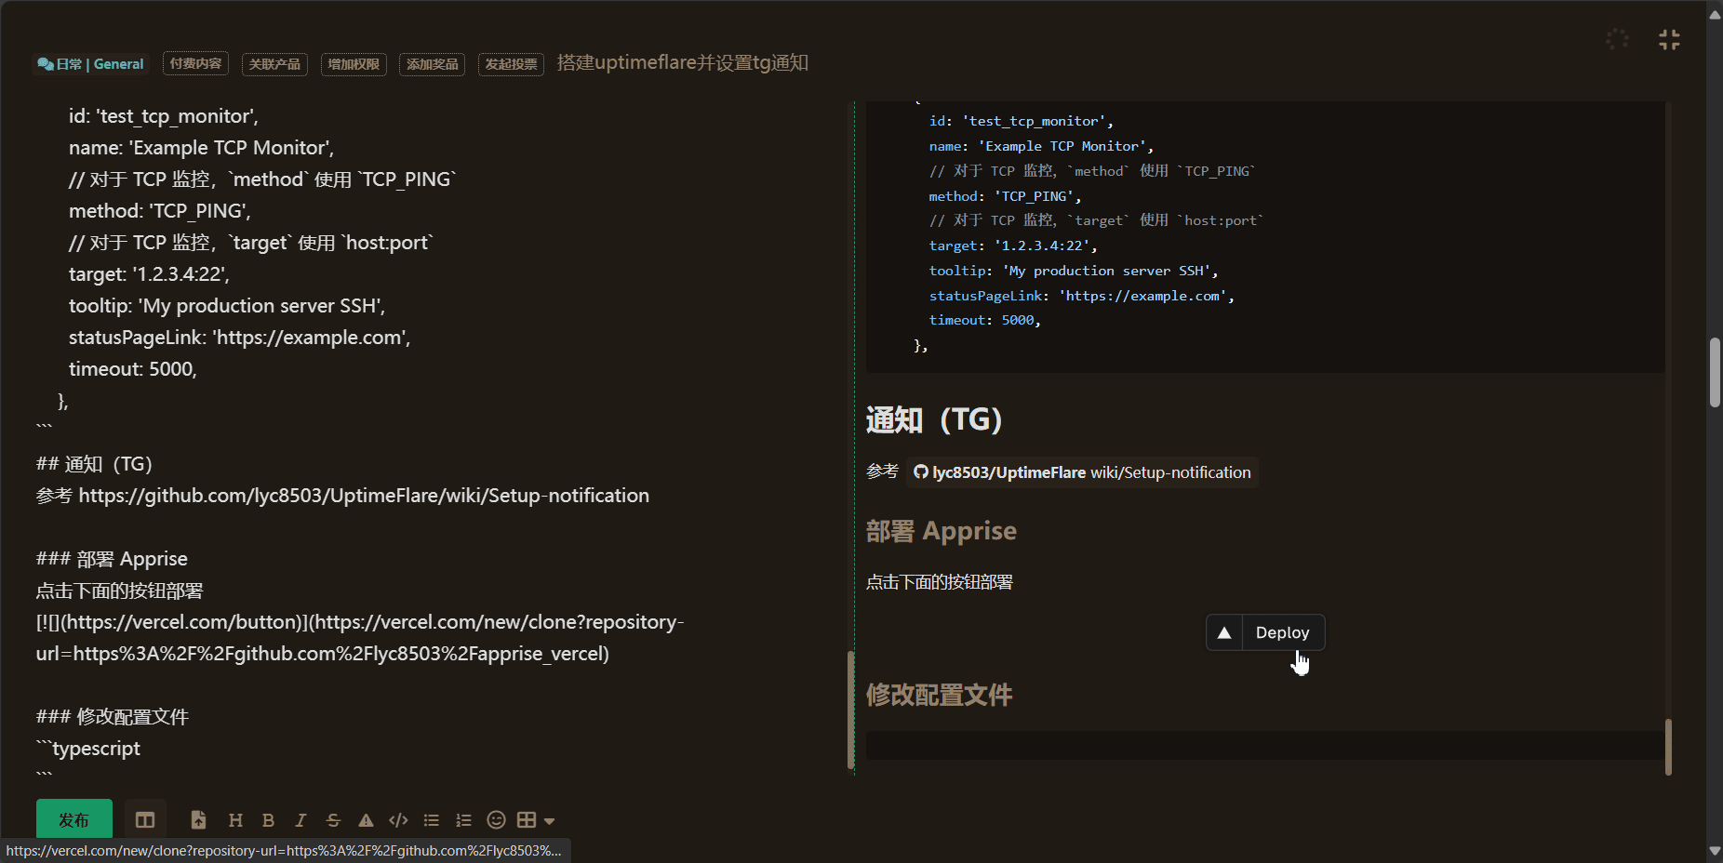The height and width of the screenshot is (863, 1723).
Task: Apply bold formatting with B icon
Action: pos(268,820)
